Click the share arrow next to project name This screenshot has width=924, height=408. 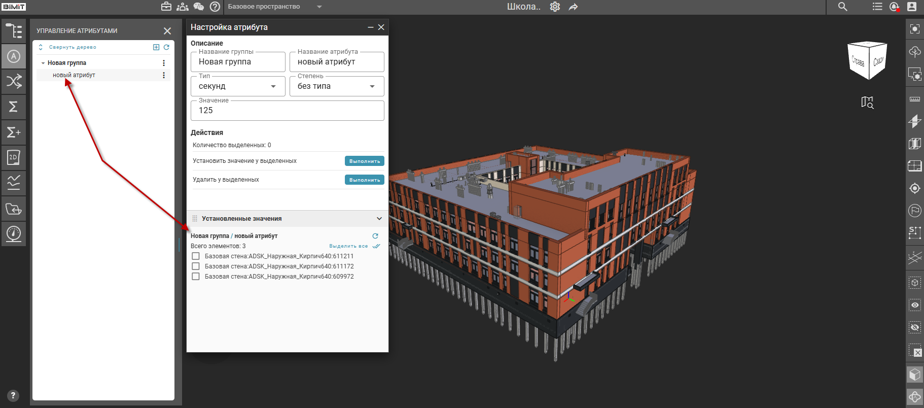click(573, 7)
